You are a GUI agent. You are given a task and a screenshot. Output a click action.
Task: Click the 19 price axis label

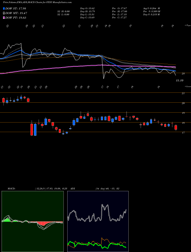tap(183, 113)
